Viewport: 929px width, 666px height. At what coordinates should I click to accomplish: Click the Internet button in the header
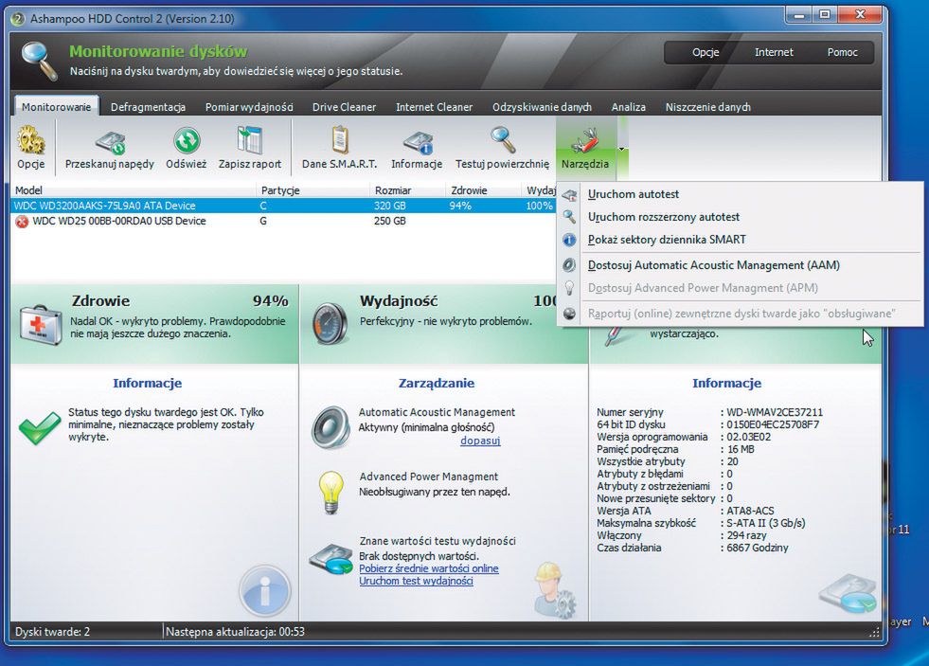(x=774, y=52)
